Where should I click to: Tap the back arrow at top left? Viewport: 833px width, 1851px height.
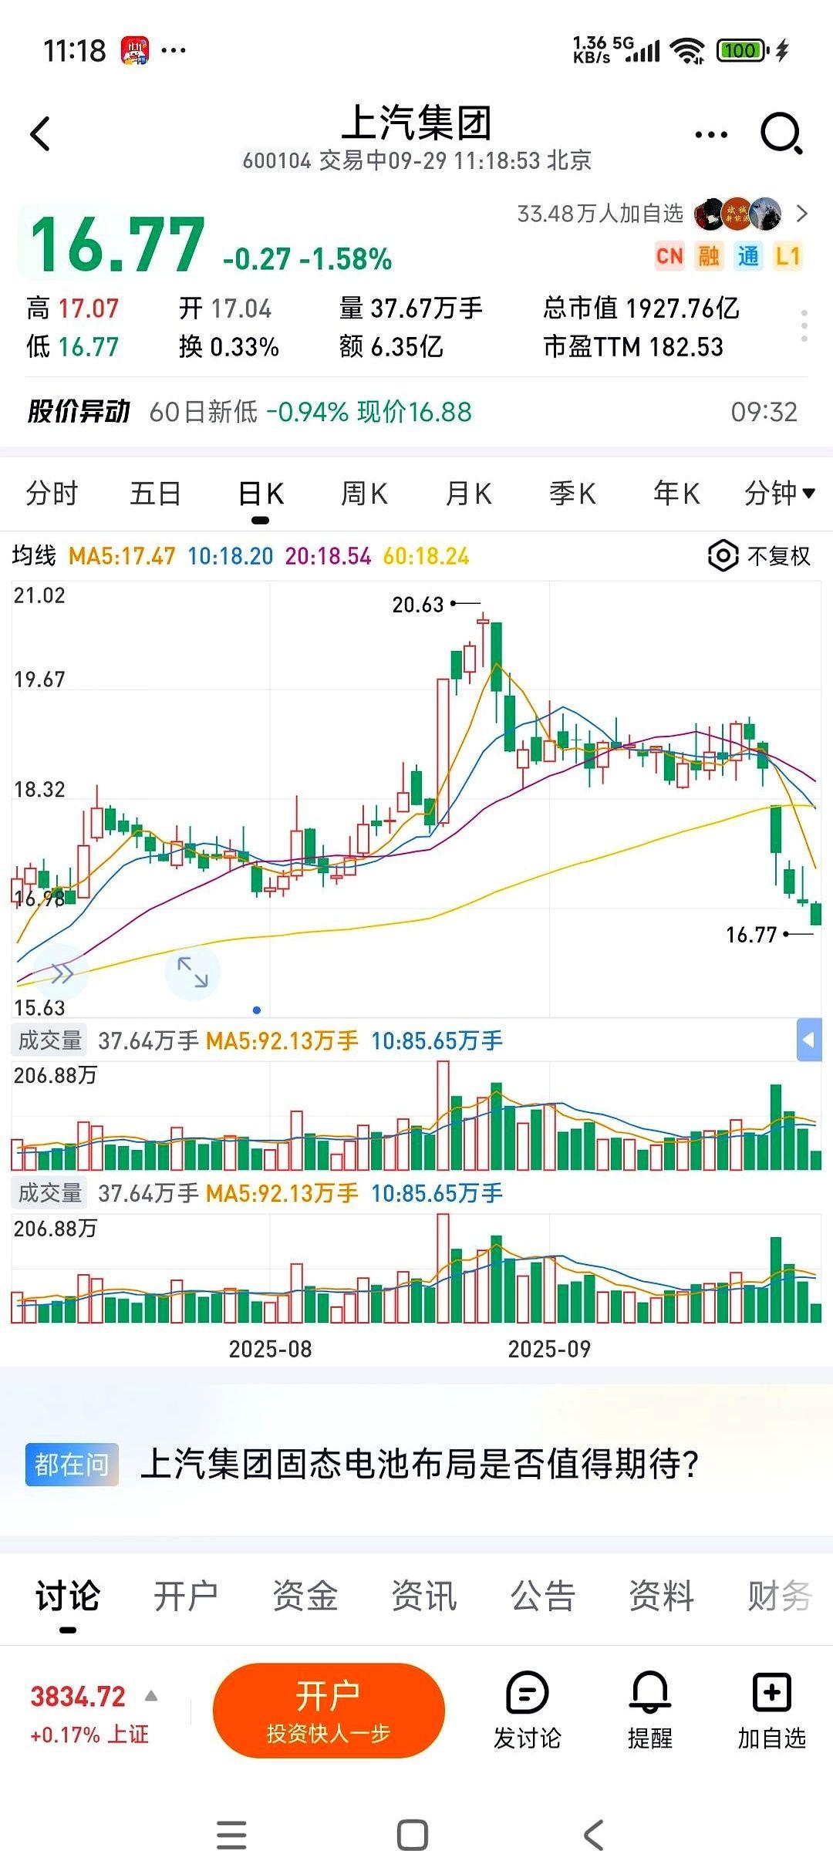[40, 134]
